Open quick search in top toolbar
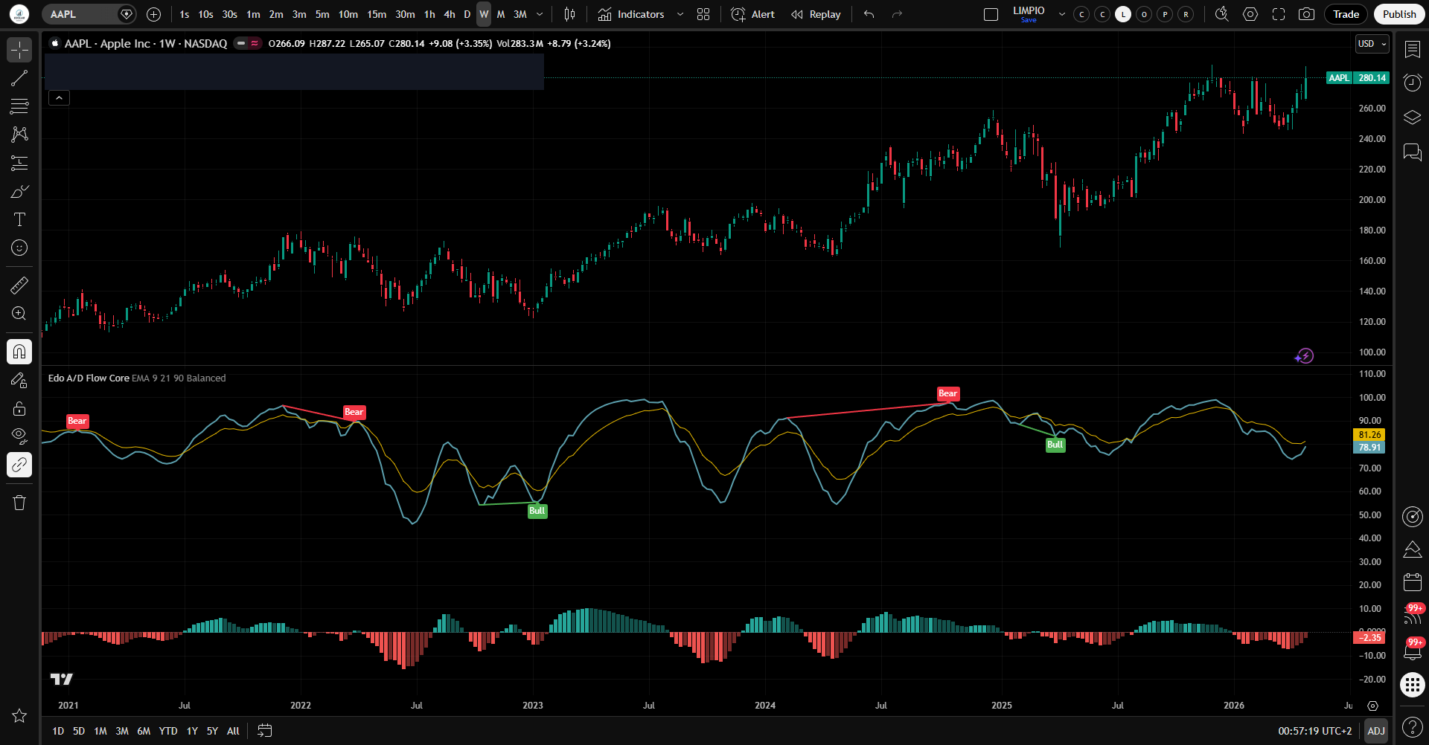This screenshot has width=1429, height=745. (1221, 14)
